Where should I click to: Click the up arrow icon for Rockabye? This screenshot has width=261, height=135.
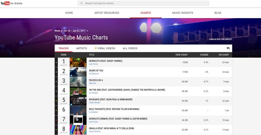click(56, 101)
